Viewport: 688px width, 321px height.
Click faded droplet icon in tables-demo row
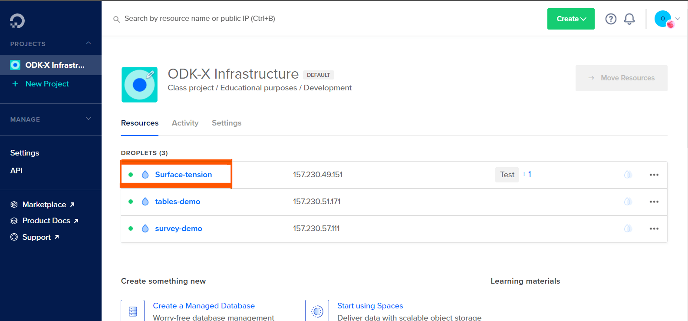[x=628, y=202]
